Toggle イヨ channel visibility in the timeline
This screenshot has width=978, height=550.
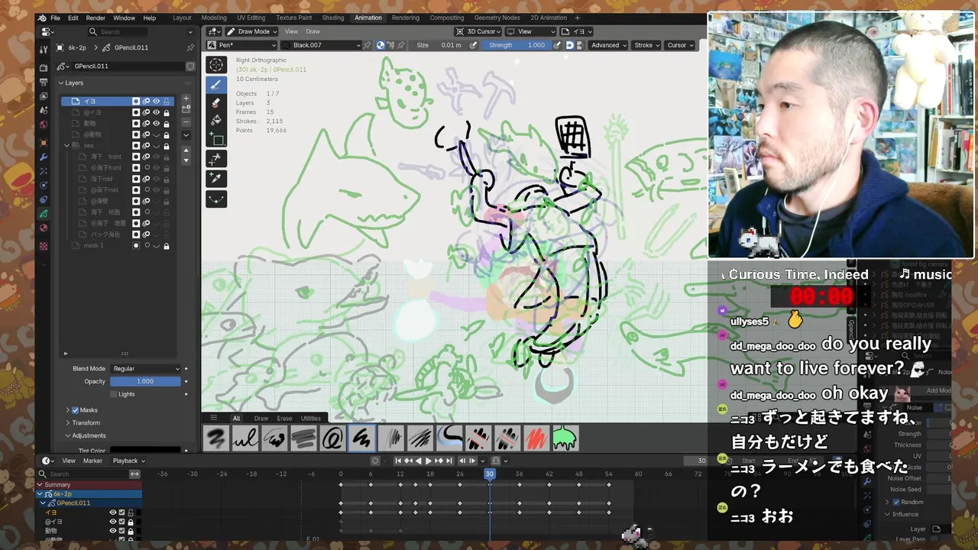point(113,513)
